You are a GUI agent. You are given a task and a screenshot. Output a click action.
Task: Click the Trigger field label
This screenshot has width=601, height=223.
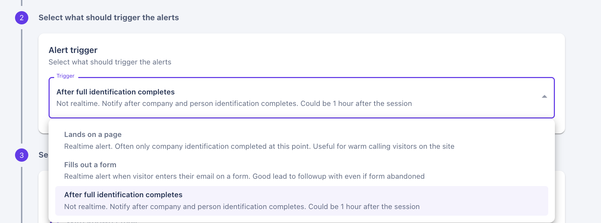click(65, 76)
